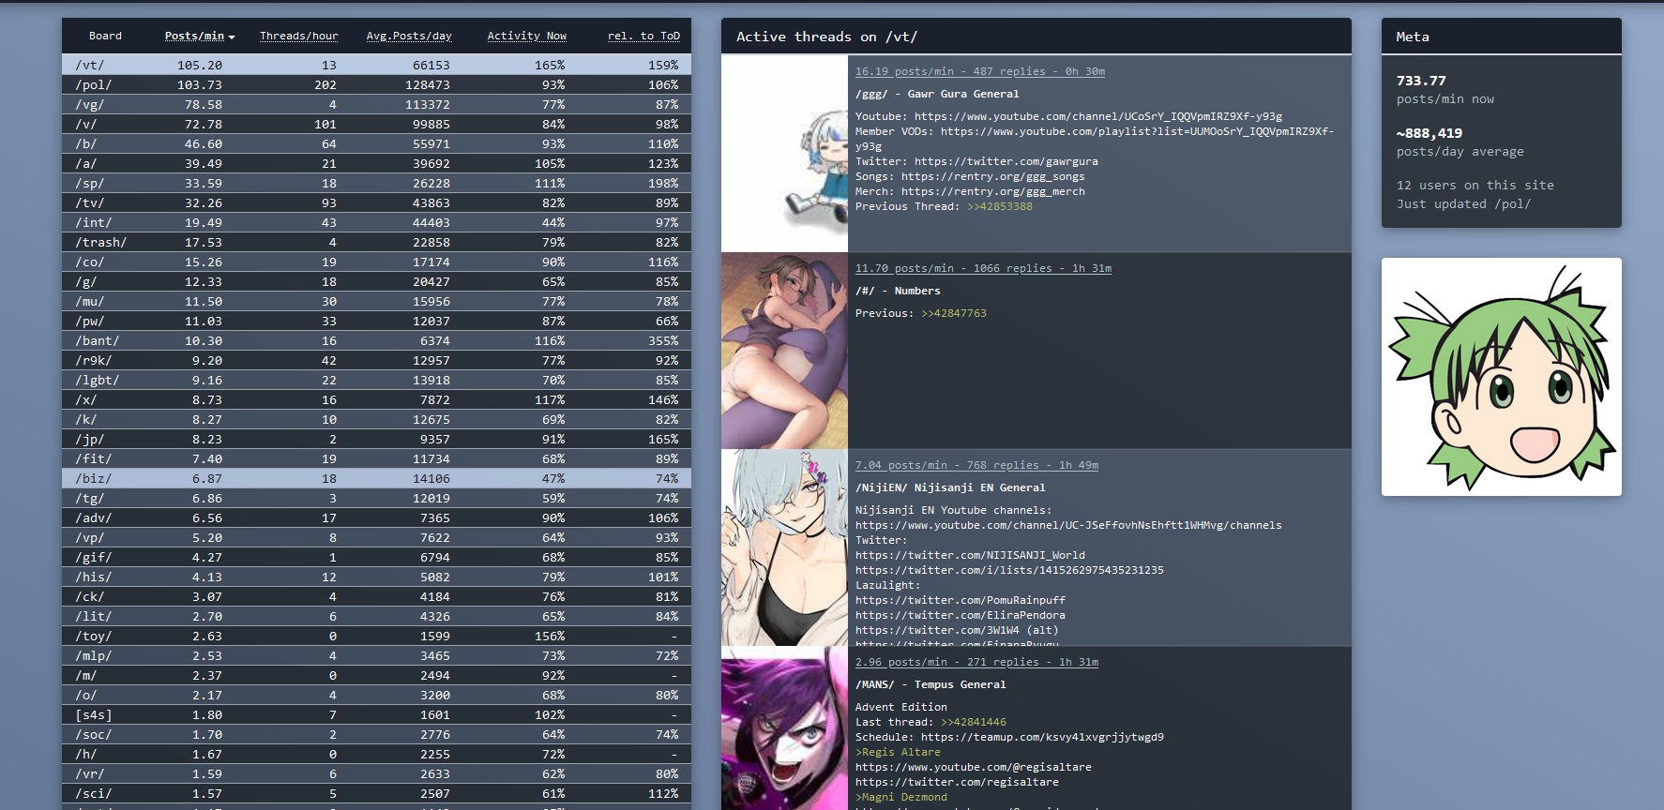Select the /biz/ board row
Screen dimensions: 1664x810
375,478
